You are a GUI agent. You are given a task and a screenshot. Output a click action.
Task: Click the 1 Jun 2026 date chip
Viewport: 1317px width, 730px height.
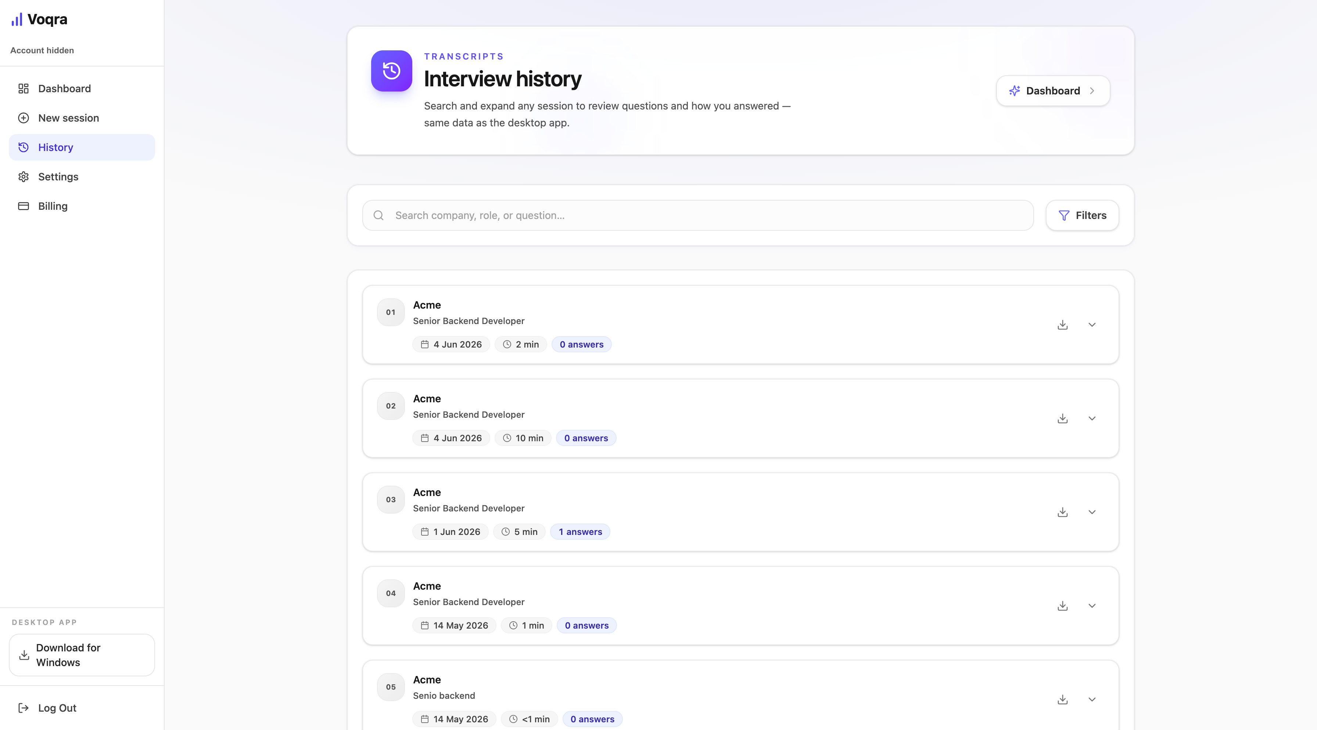[451, 532]
